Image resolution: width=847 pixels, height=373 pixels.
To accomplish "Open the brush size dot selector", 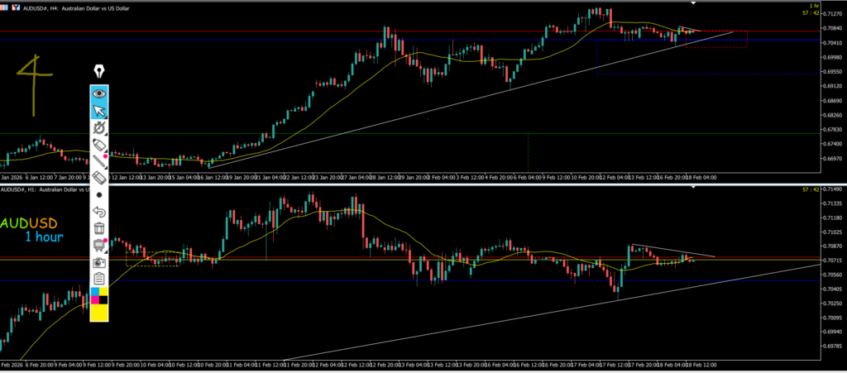I will [x=99, y=194].
